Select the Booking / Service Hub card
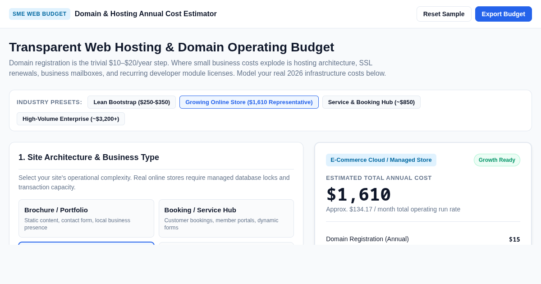The height and width of the screenshot is (284, 541). pyautogui.click(x=226, y=218)
